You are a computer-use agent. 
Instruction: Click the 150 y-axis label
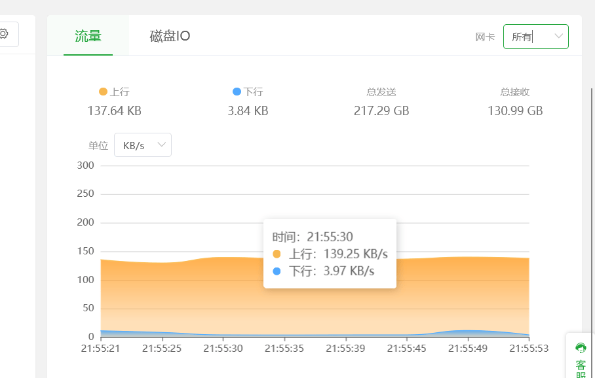(x=85, y=251)
